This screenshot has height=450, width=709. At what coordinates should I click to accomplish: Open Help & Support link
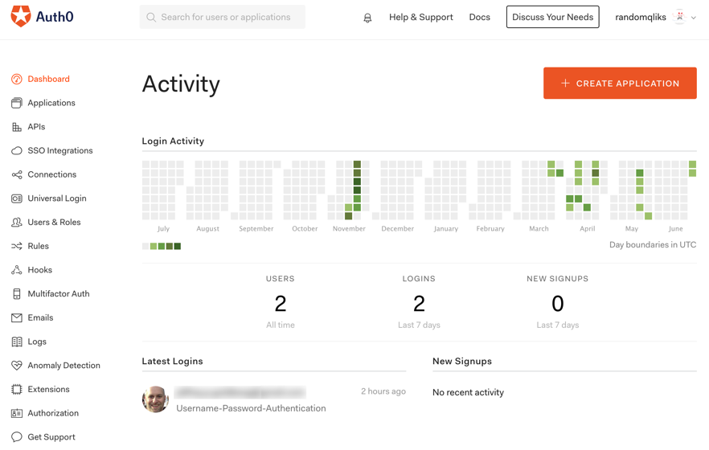click(421, 17)
